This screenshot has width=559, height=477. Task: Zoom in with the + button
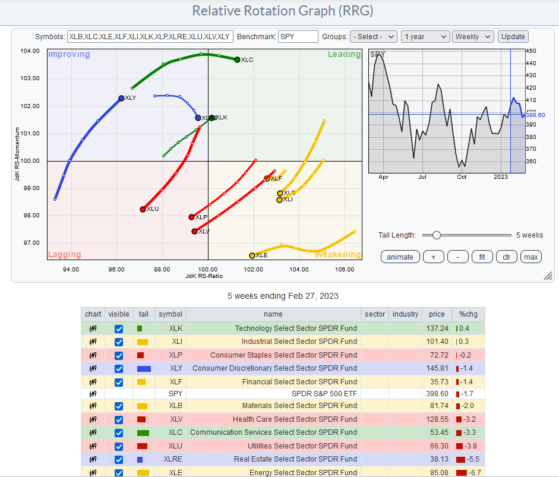[434, 257]
